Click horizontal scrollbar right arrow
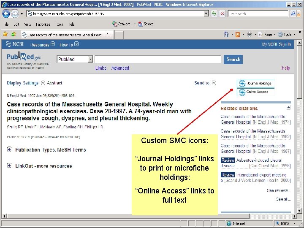Screen dimensions: 304x228 [294, 216]
